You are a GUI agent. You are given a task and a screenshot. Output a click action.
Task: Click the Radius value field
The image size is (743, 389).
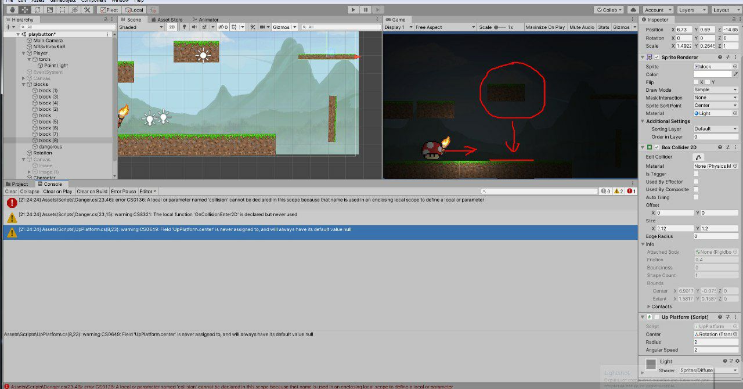pos(716,342)
